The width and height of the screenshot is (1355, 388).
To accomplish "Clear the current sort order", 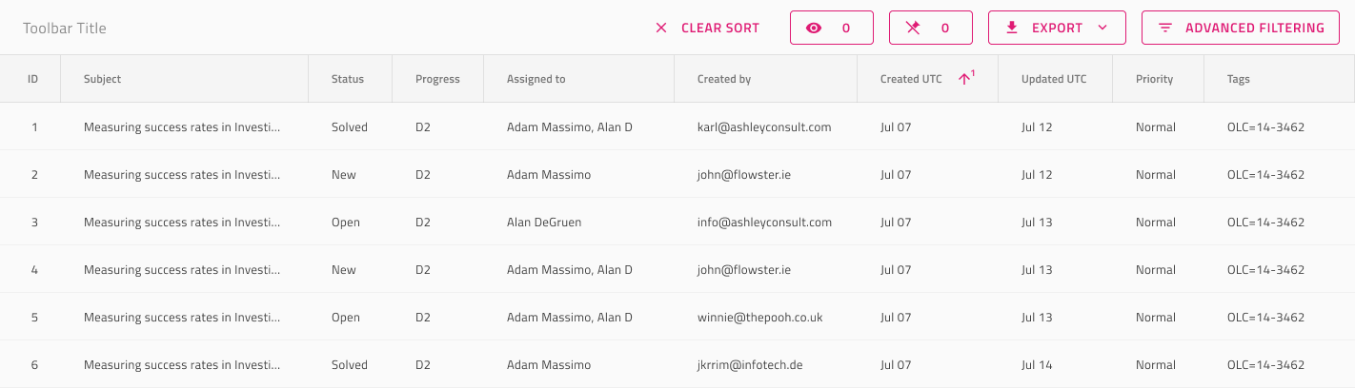I will [707, 28].
